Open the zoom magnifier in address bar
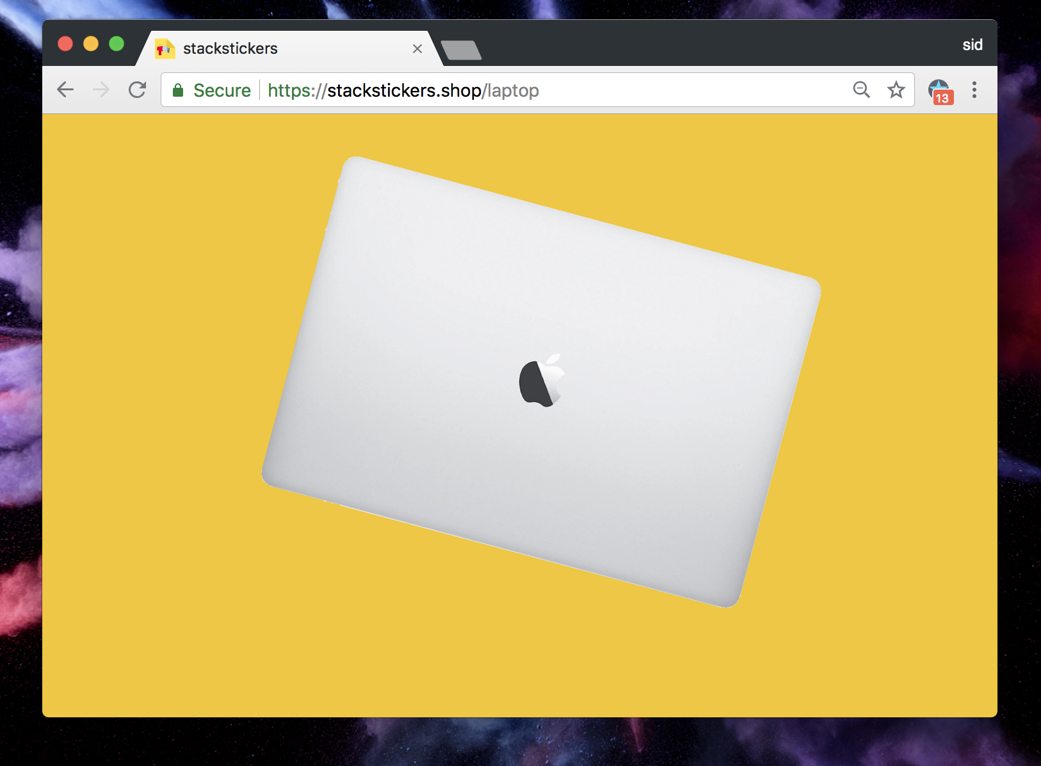 click(x=862, y=90)
